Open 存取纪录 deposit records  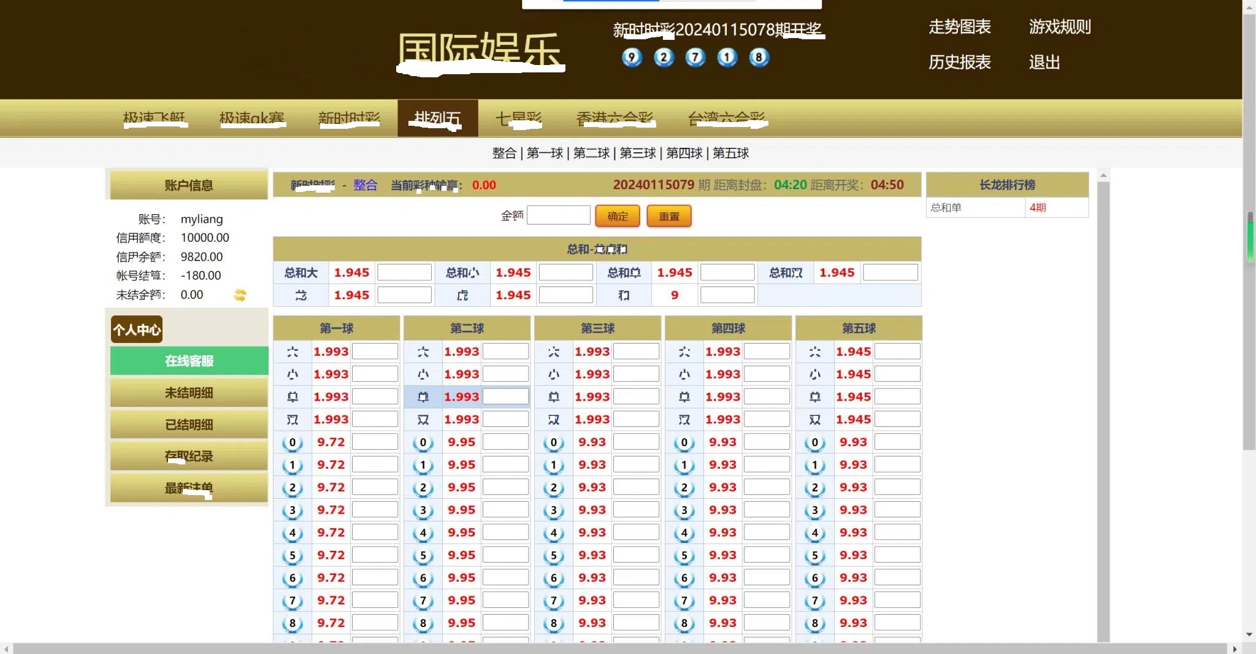click(x=189, y=456)
